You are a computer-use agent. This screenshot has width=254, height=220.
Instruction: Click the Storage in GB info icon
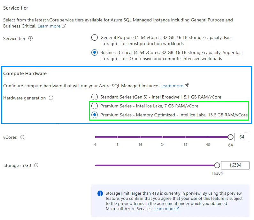click(x=36, y=165)
